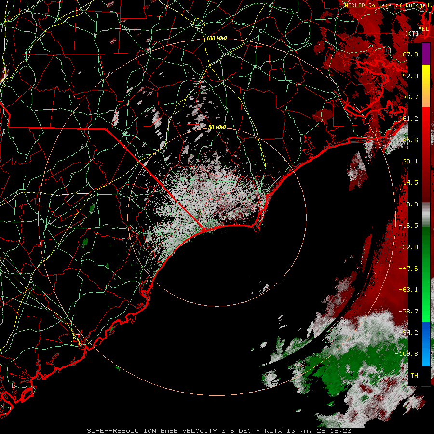
Task: Select the -32.0 scale value
Action: 408,247
